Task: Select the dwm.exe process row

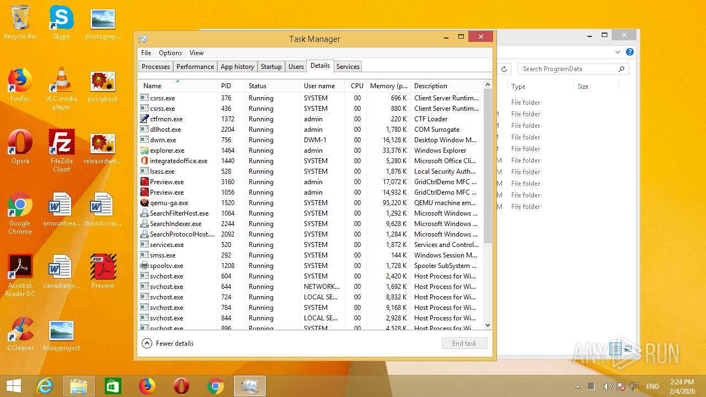Action: pos(311,140)
